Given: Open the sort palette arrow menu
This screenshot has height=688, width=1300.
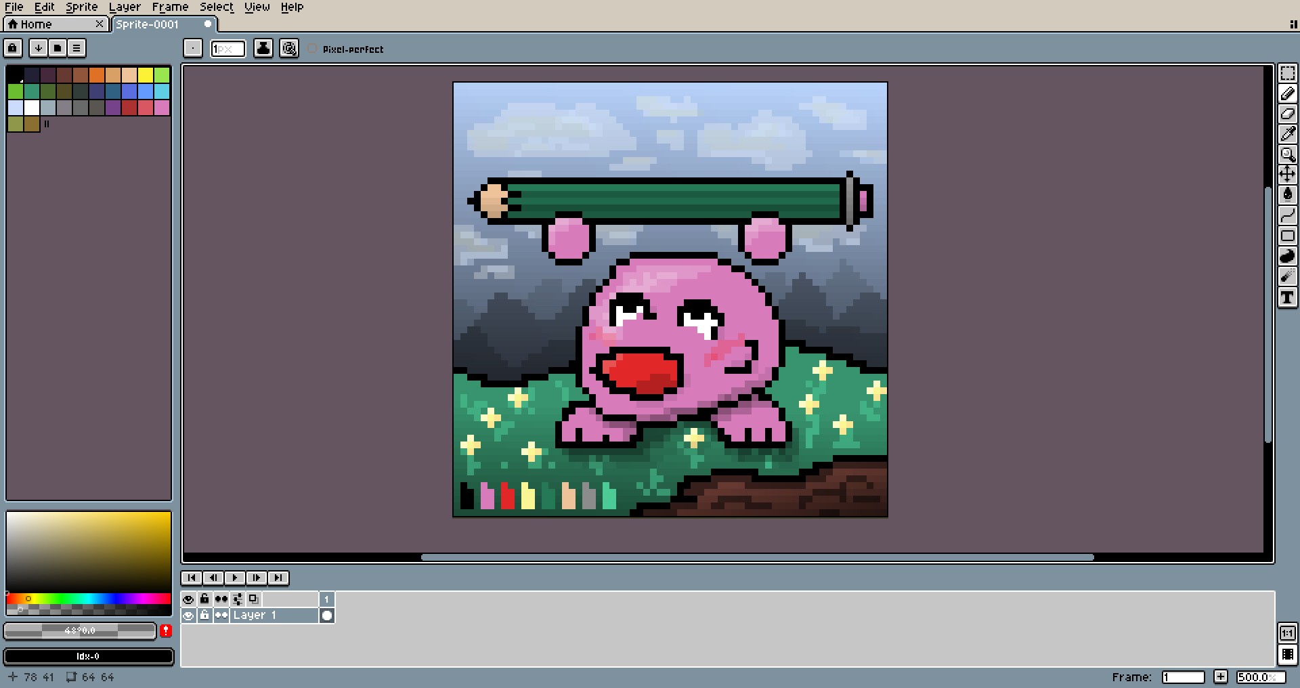Looking at the screenshot, I should pyautogui.click(x=39, y=48).
